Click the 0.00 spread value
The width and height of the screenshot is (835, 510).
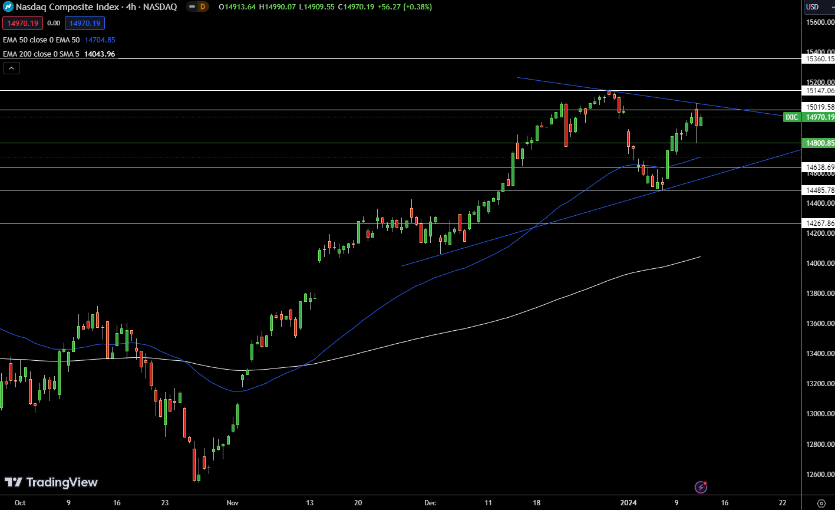tap(54, 23)
